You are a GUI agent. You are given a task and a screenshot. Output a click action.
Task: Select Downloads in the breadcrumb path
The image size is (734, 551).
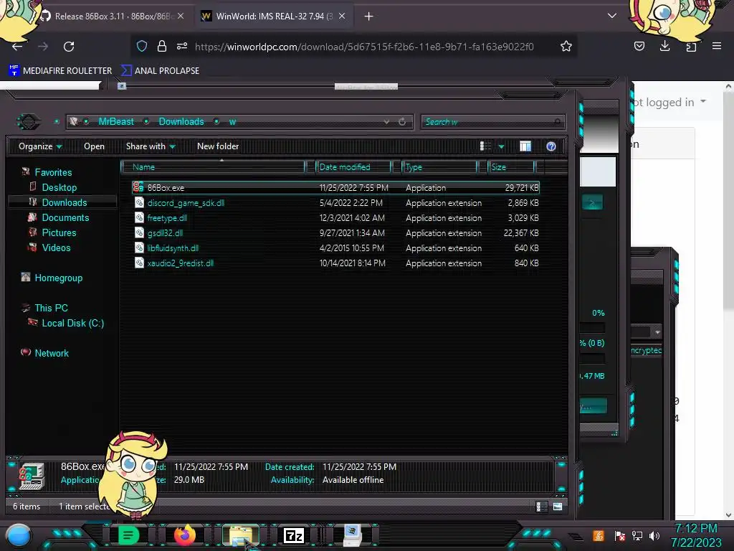(x=181, y=122)
